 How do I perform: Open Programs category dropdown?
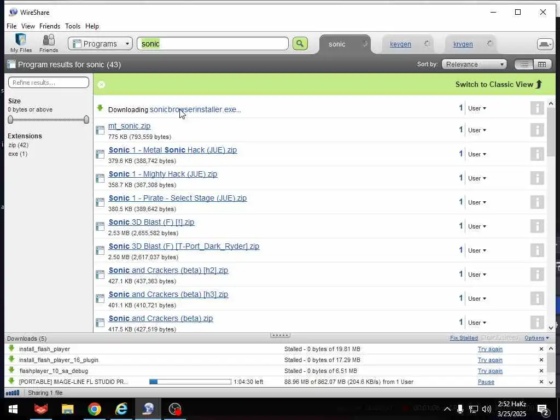click(x=101, y=44)
